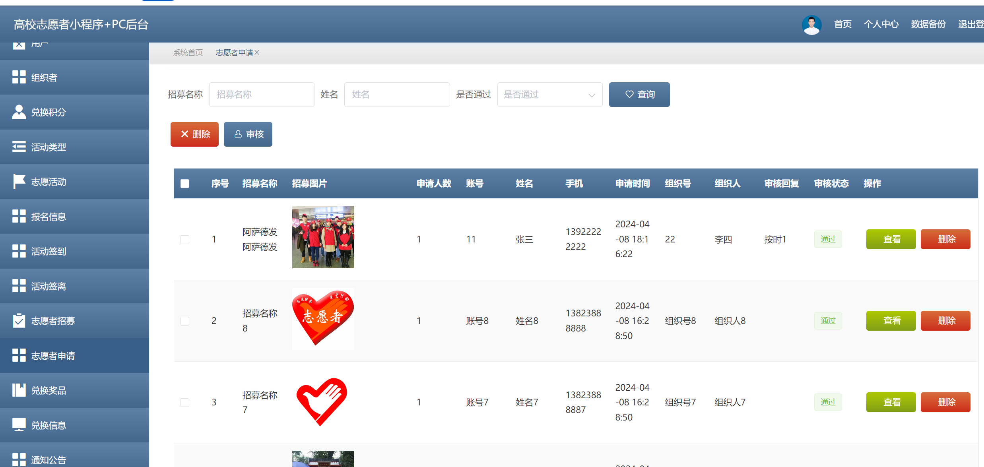Open the 志愿者 heart image thumbnail
984x467 pixels.
click(323, 319)
